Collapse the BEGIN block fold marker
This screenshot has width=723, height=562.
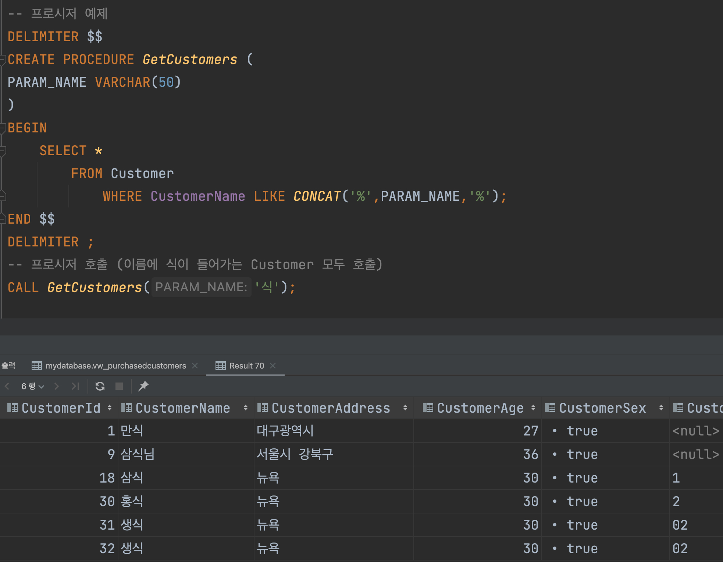click(x=3, y=128)
